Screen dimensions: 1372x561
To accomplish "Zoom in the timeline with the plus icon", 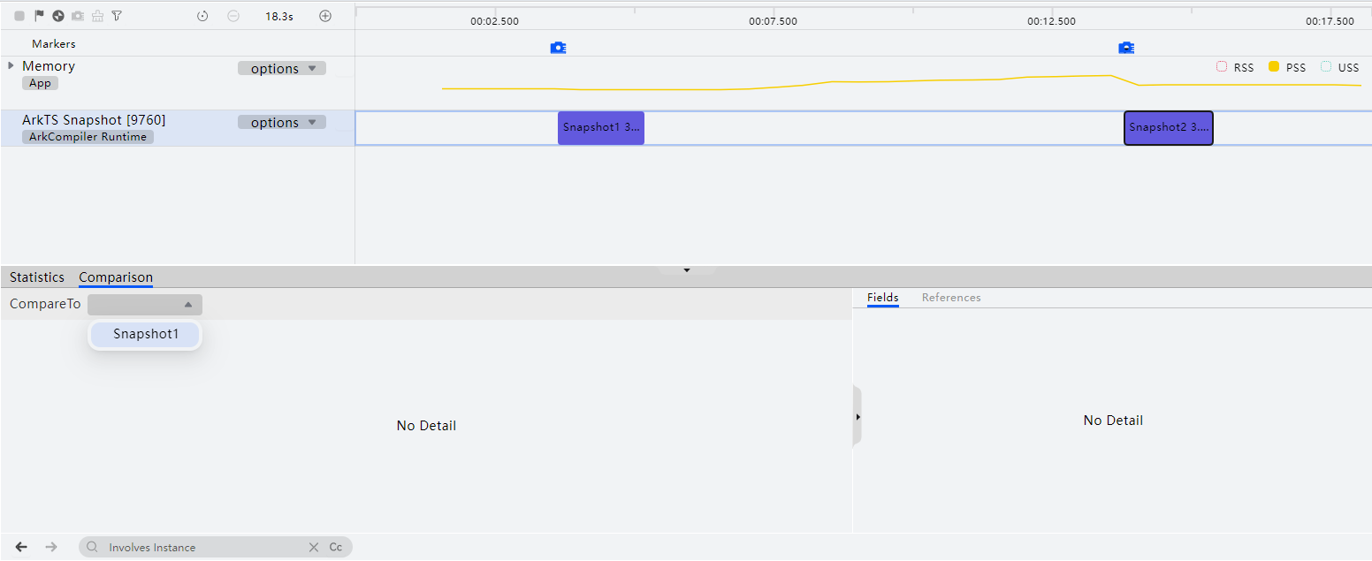I will pyautogui.click(x=325, y=16).
